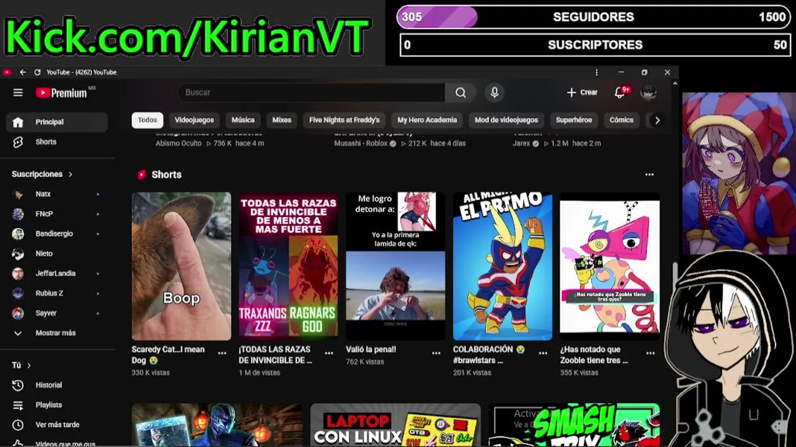Open Shorts in sidebar

coord(57,142)
